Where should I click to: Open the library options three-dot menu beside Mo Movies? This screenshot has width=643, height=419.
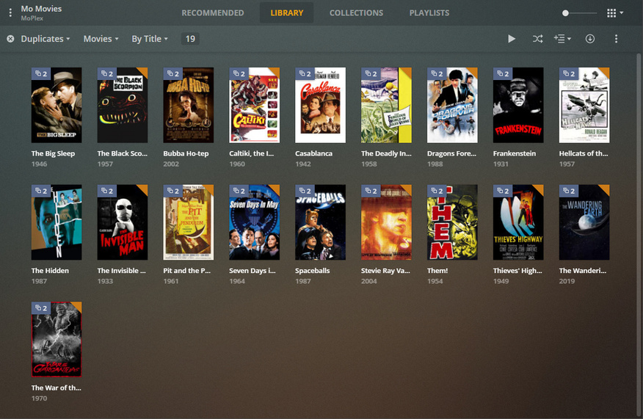pos(10,13)
